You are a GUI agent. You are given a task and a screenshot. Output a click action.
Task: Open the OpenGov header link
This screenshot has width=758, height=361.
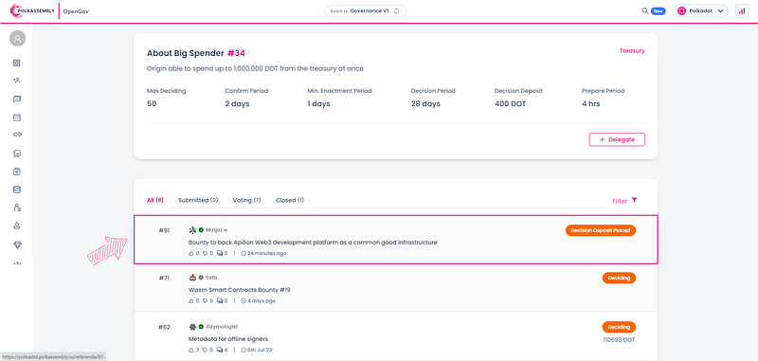(x=76, y=11)
